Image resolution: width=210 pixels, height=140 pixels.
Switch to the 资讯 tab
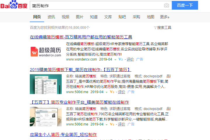tap(51, 17)
